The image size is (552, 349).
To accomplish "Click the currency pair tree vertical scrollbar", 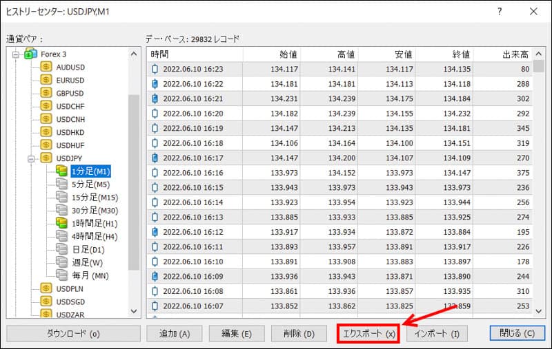I will click(134, 179).
